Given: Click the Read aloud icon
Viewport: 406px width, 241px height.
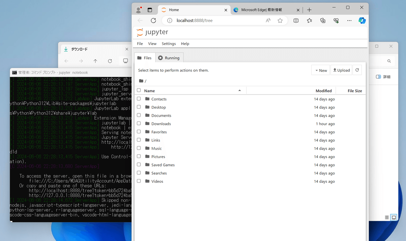Looking at the screenshot, I should click(268, 20).
